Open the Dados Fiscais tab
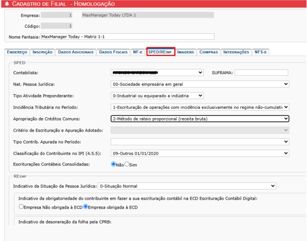Screen dimensions: 307x241 coord(113,52)
